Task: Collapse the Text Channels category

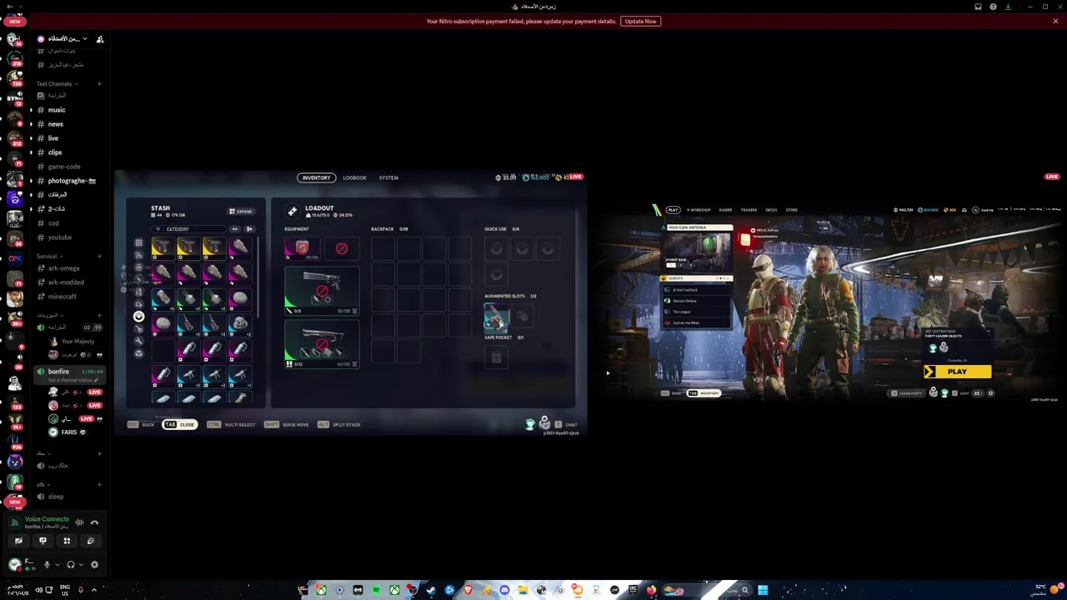Action: point(57,84)
